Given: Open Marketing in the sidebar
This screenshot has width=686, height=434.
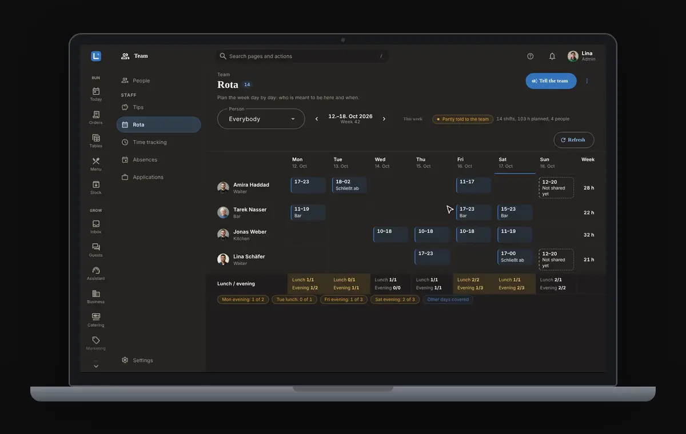Looking at the screenshot, I should tap(95, 343).
